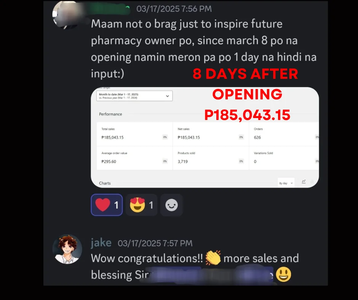This screenshot has width=358, height=300.
Task: Click the username jake
Action: [x=101, y=243]
